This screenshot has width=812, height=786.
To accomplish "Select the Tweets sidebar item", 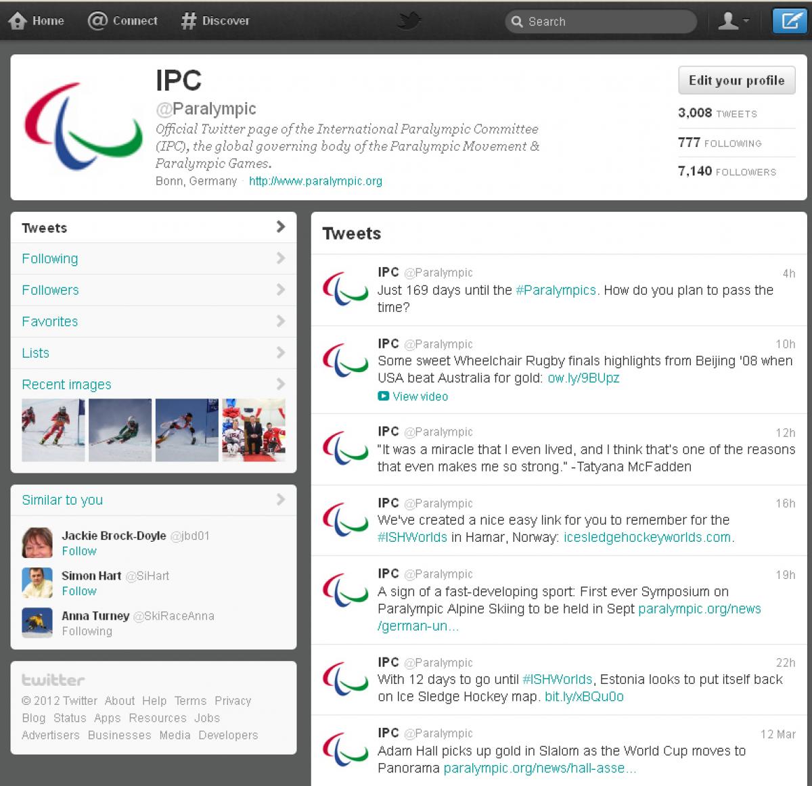I will (154, 227).
